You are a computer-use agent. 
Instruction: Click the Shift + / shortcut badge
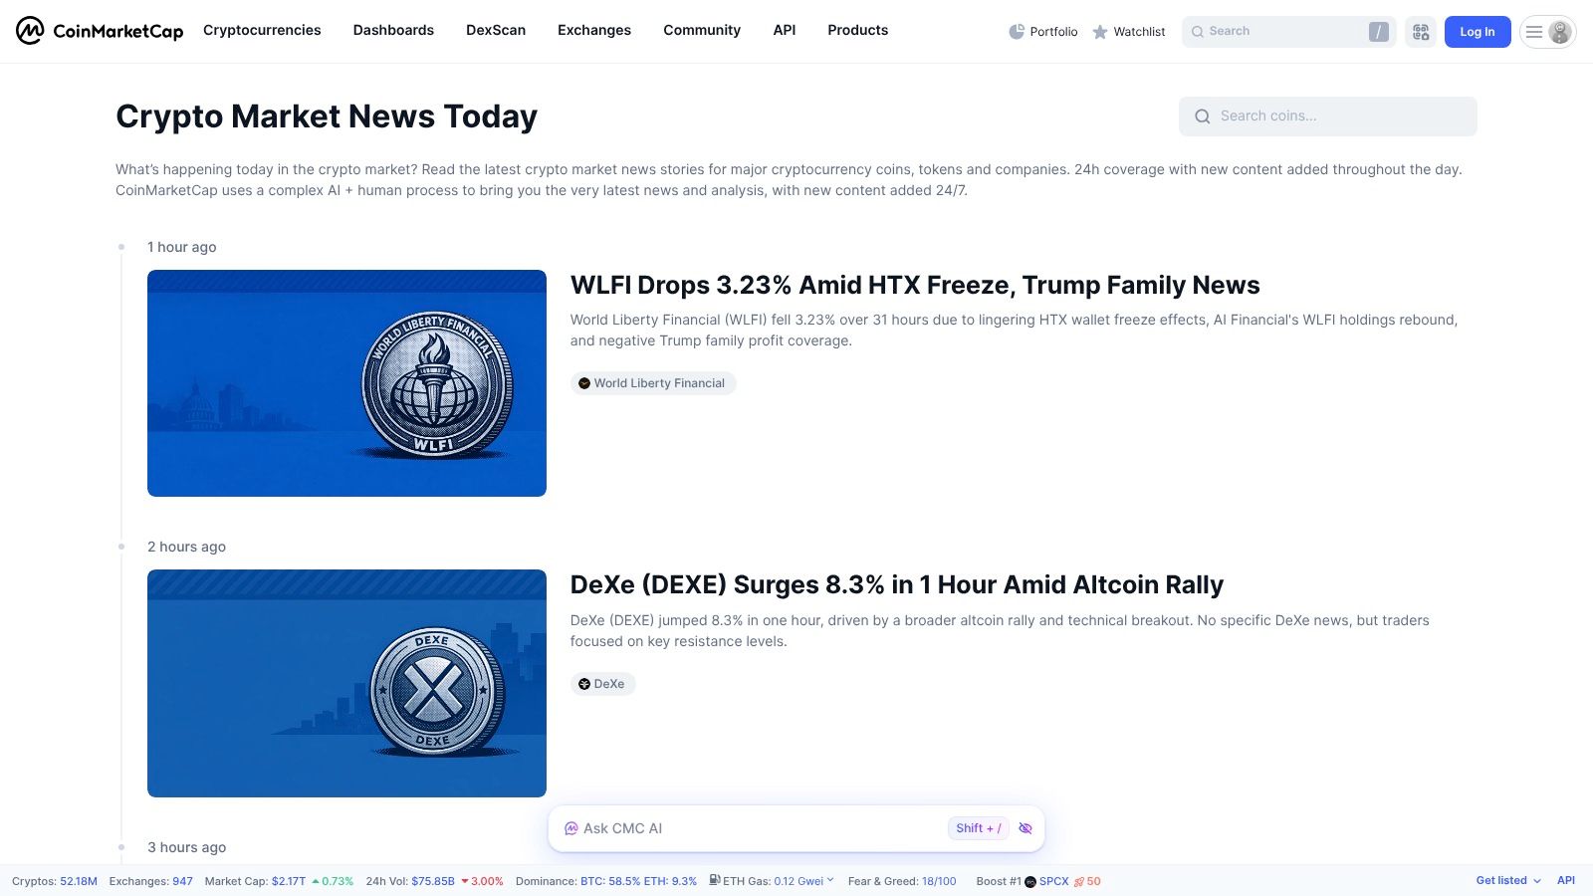[x=979, y=828]
